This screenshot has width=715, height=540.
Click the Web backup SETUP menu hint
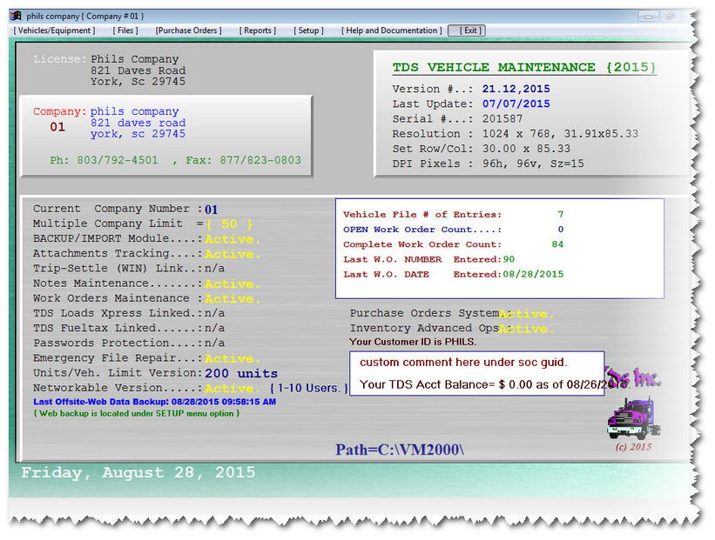coord(136,413)
